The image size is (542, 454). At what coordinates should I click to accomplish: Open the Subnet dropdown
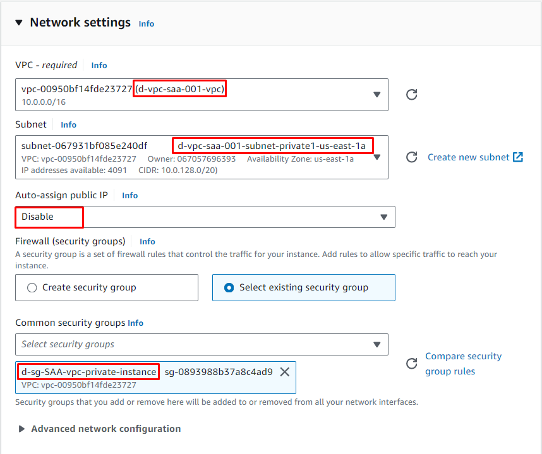click(x=378, y=157)
